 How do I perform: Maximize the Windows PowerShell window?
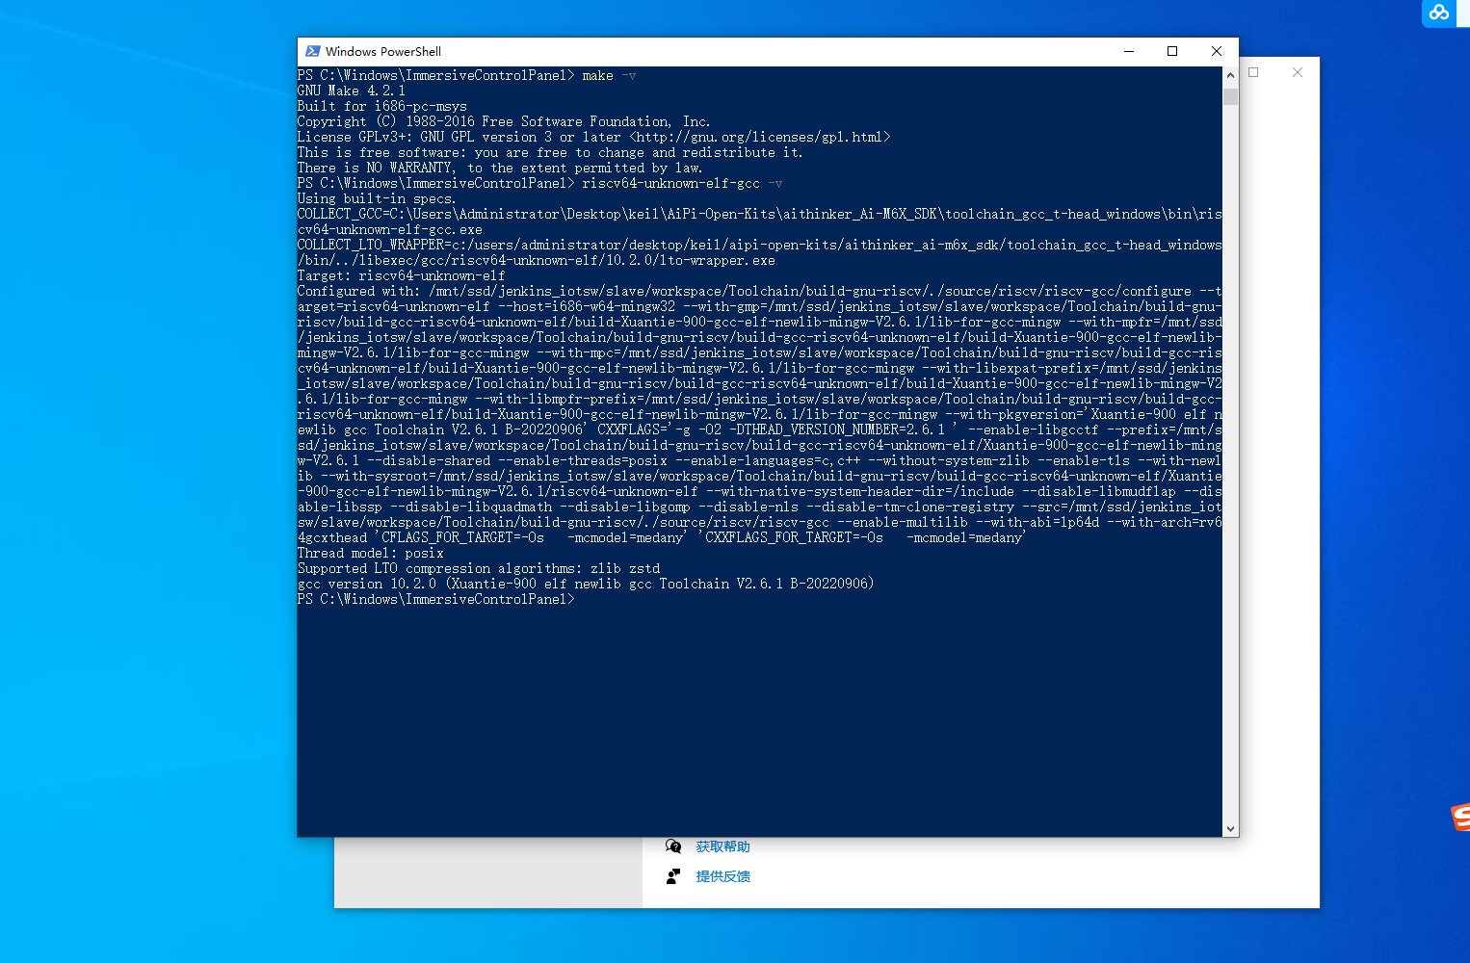[1172, 51]
